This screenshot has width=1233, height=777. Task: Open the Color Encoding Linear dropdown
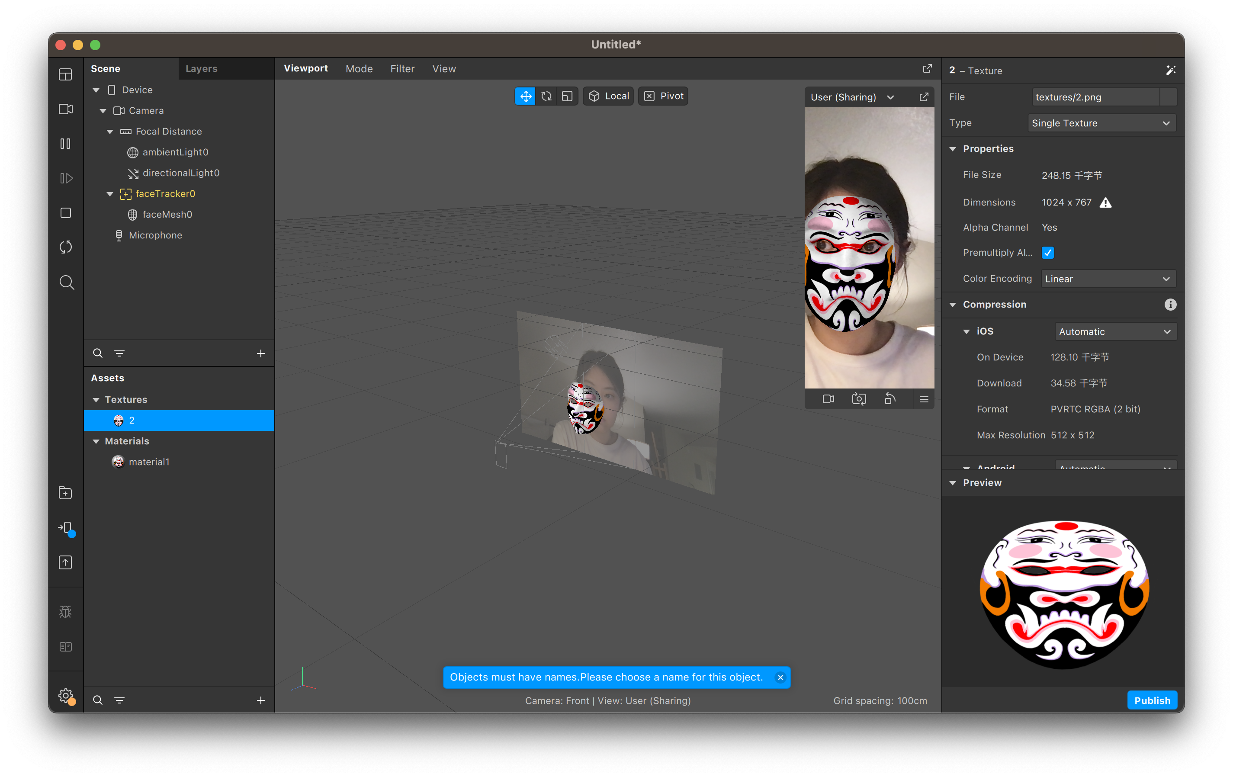click(1108, 279)
